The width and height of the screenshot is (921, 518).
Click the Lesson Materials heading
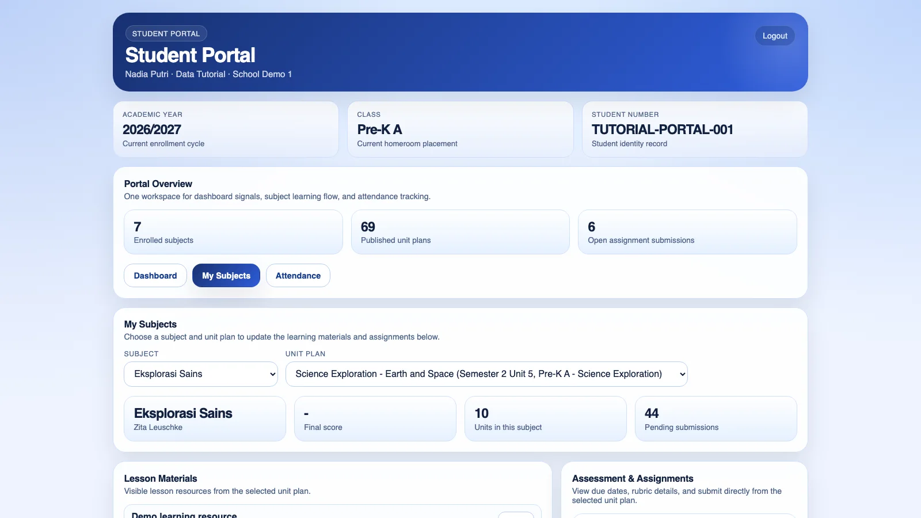point(161,478)
